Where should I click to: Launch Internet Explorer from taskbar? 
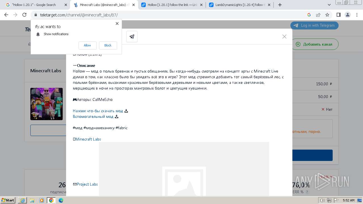coord(22,200)
